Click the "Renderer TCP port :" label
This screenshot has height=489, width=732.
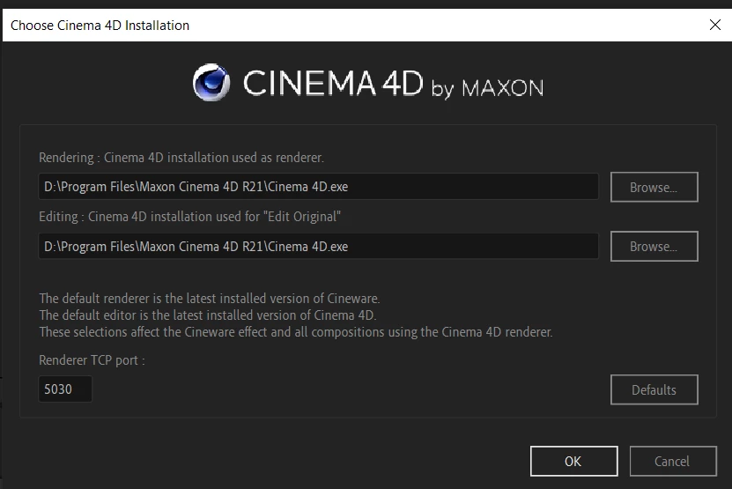click(x=92, y=360)
